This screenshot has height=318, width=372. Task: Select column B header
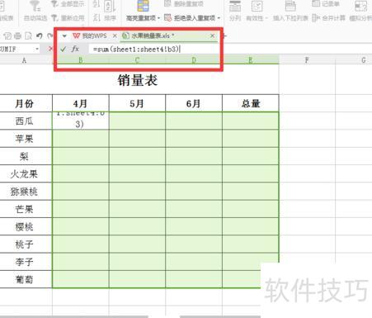81,59
